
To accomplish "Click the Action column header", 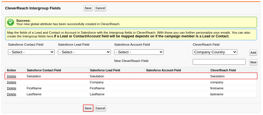I will (x=11, y=70).
